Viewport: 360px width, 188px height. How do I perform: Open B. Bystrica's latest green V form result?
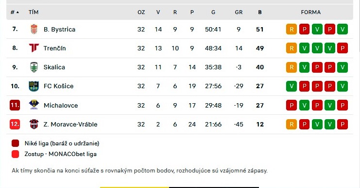pos(343,29)
